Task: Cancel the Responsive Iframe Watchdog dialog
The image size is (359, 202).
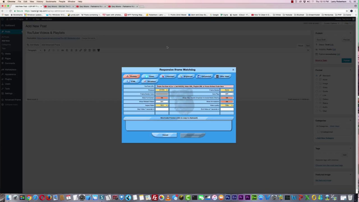Action: (x=164, y=135)
